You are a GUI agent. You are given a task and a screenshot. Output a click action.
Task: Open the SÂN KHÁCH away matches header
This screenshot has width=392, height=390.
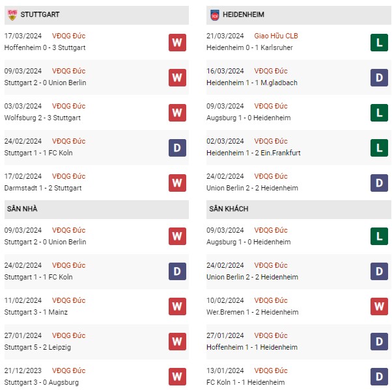click(228, 209)
